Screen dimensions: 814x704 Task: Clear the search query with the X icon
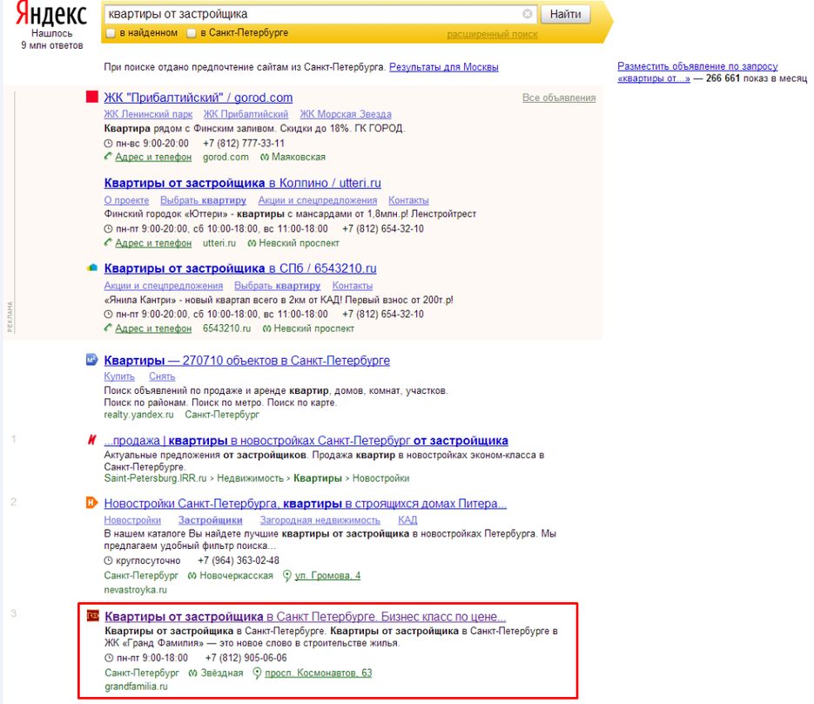(x=527, y=14)
